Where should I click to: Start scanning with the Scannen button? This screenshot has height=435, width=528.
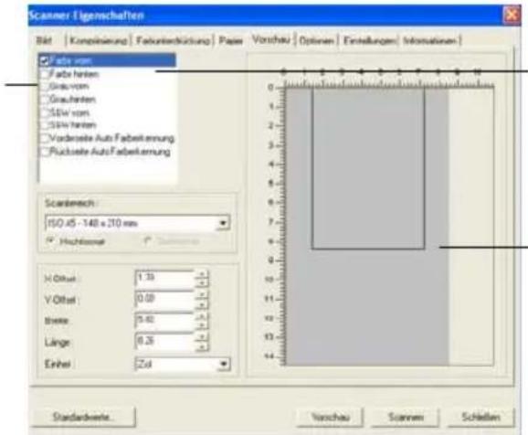(x=405, y=418)
